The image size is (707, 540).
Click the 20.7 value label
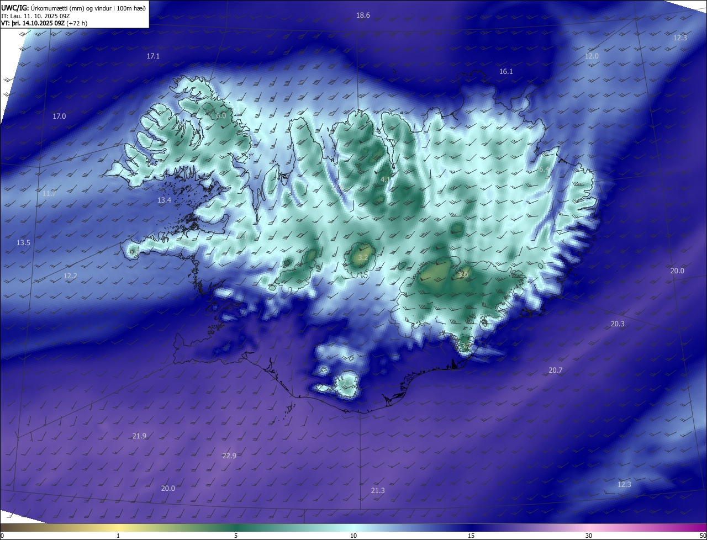point(555,370)
